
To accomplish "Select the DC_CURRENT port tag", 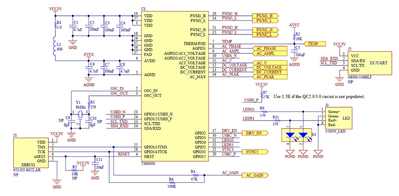I will [x=269, y=72].
